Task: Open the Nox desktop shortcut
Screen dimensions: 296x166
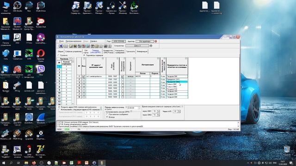Action: (x=29, y=6)
